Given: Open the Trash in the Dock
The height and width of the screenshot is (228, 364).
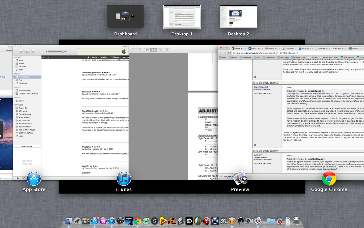Looking at the screenshot, I should click(297, 221).
